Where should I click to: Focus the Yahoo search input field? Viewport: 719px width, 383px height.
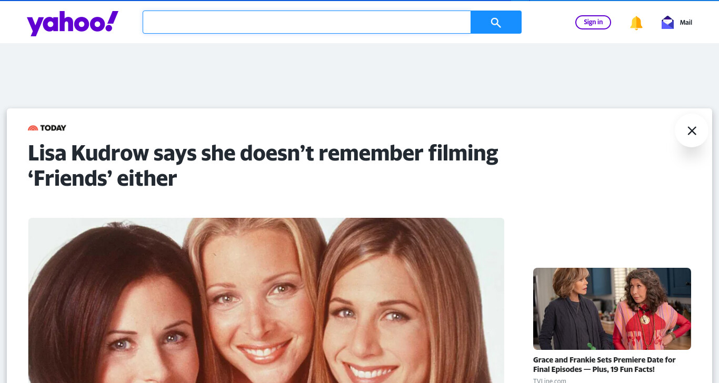[x=306, y=22]
